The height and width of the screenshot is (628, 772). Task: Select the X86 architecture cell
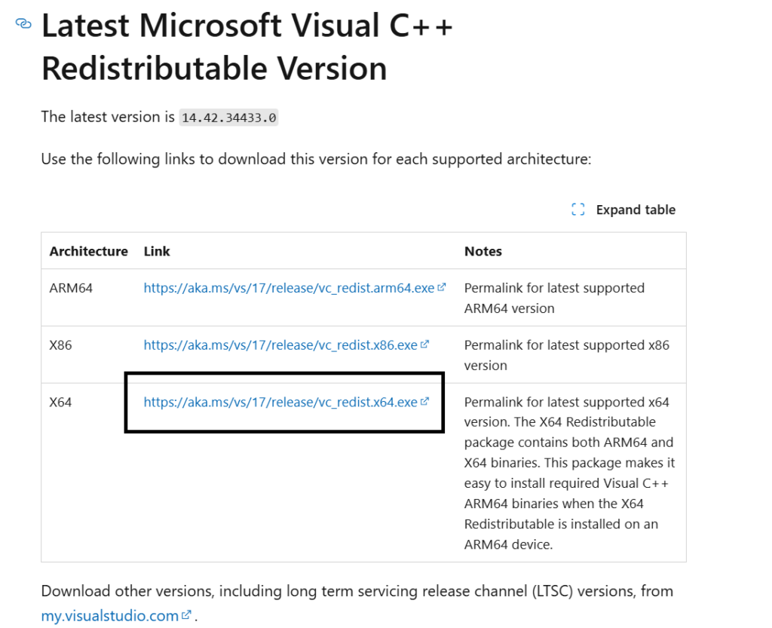click(x=60, y=345)
